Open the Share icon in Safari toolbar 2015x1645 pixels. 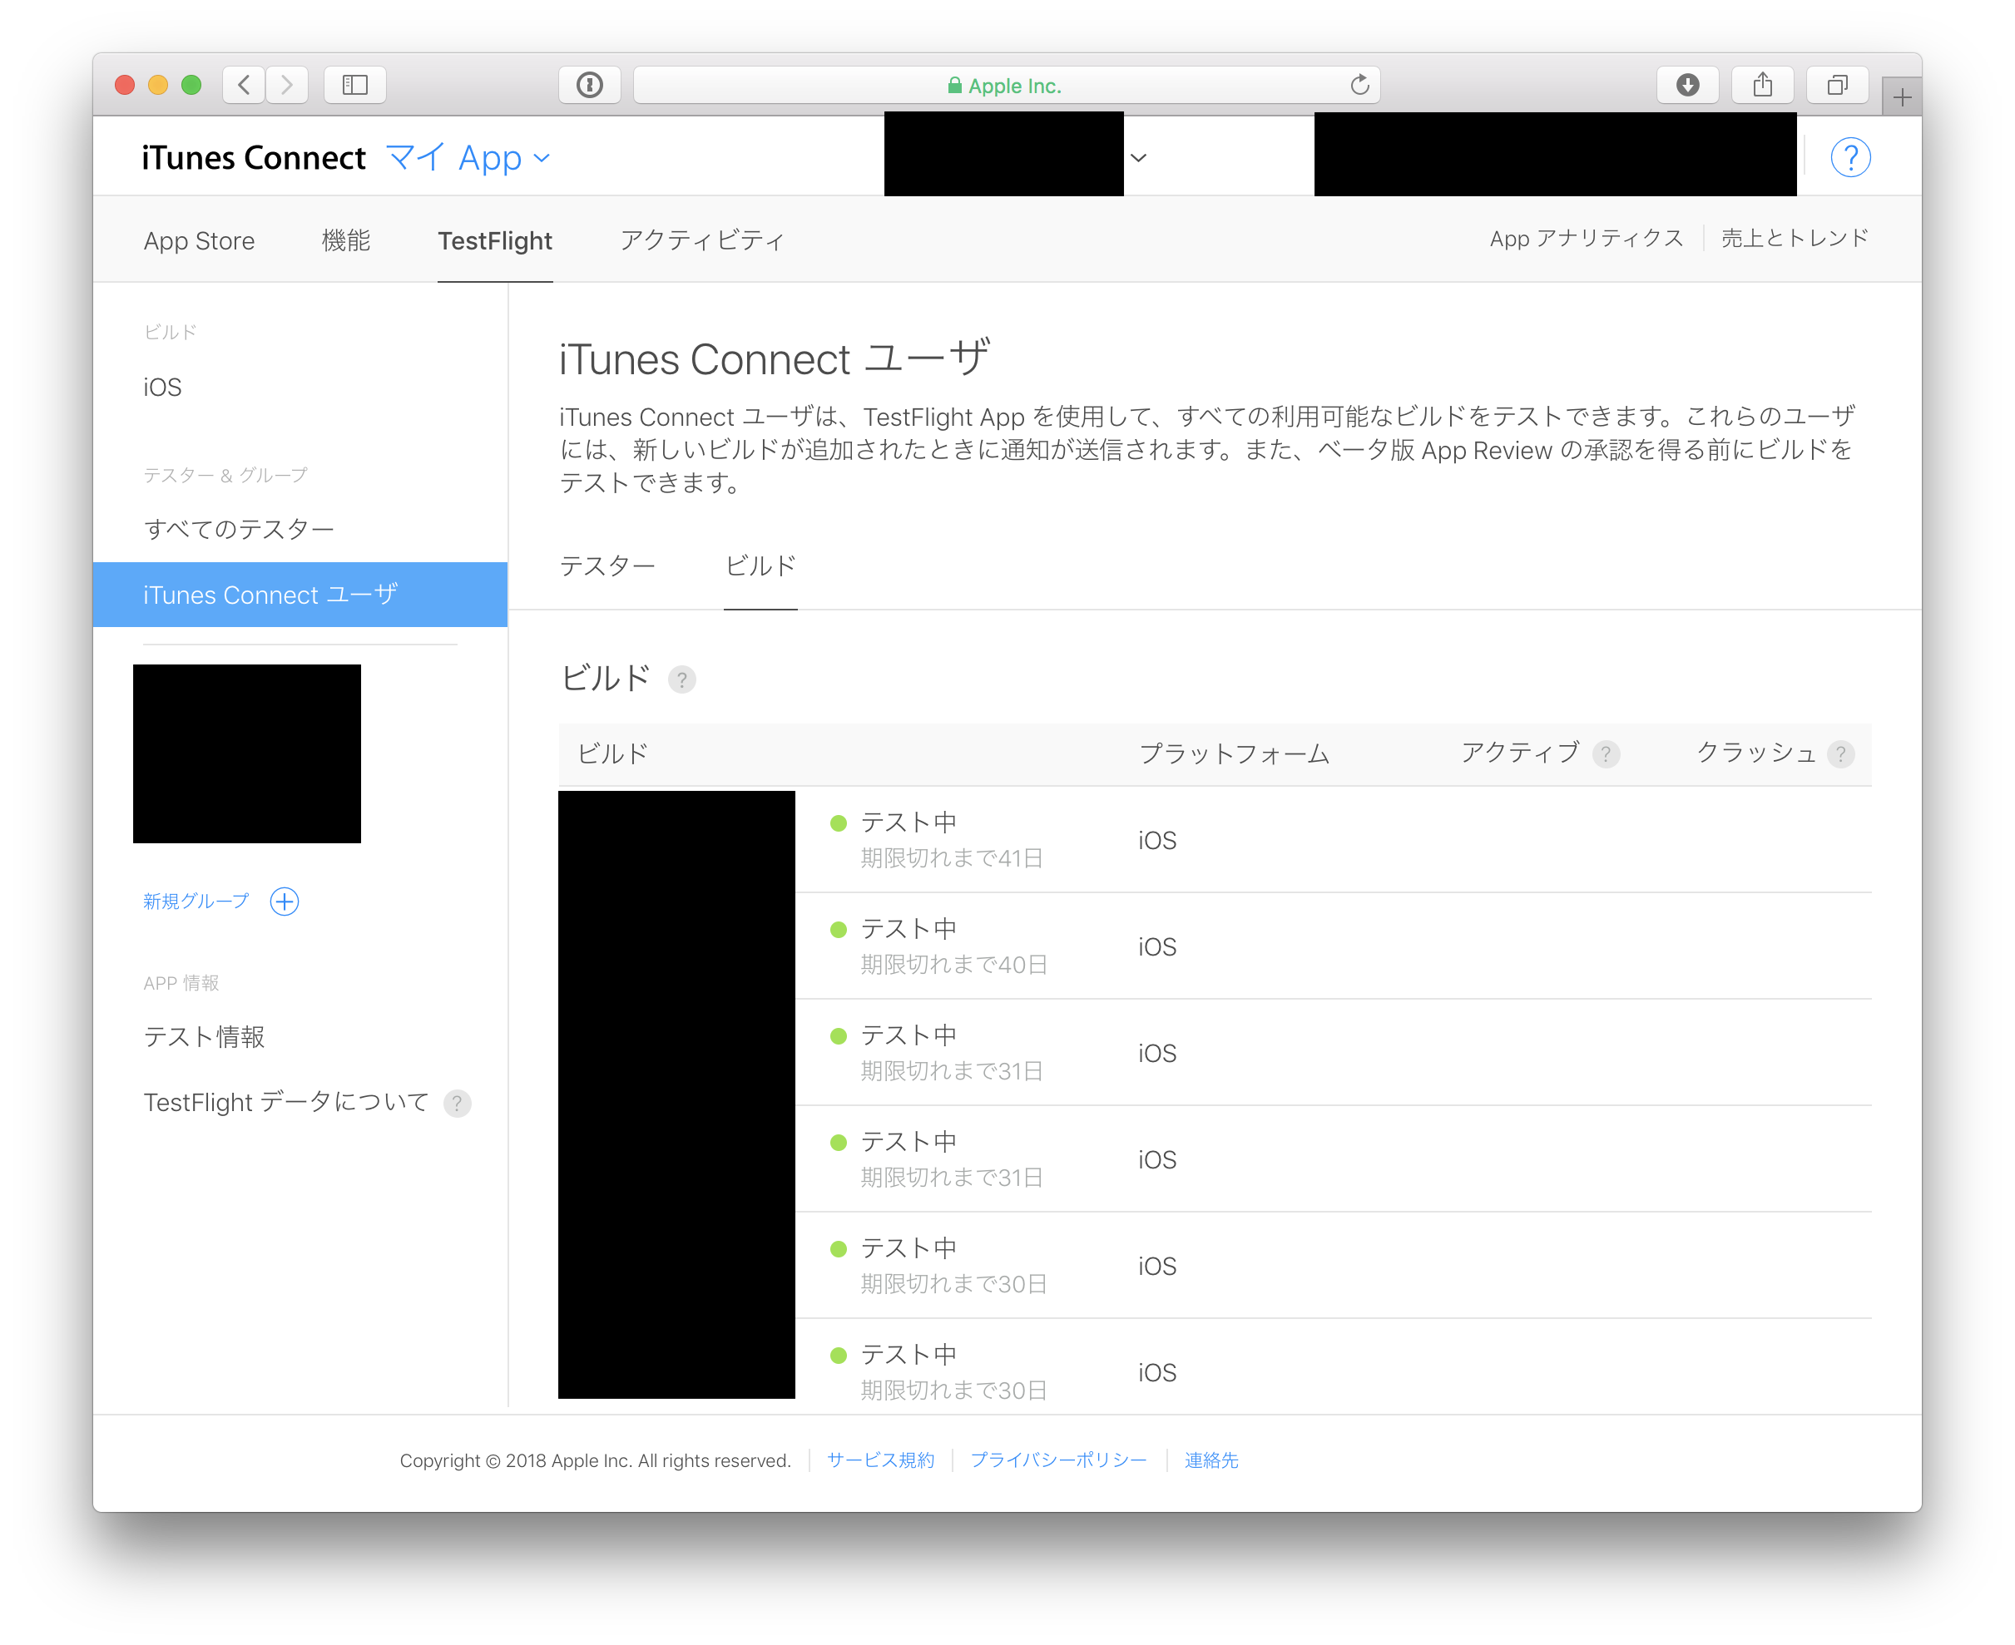1762,86
